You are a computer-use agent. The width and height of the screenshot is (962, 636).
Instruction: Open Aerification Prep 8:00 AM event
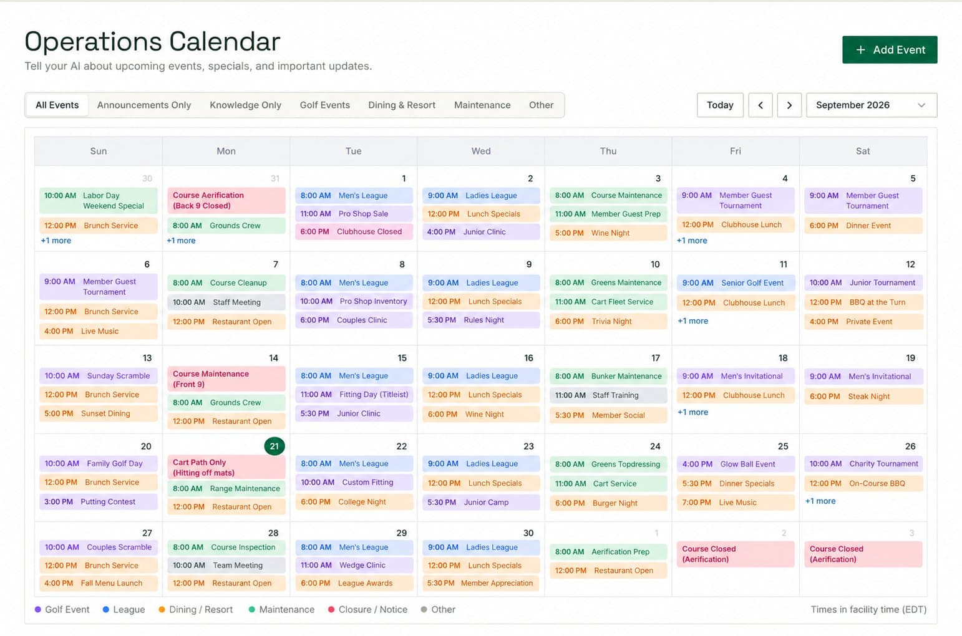(608, 552)
